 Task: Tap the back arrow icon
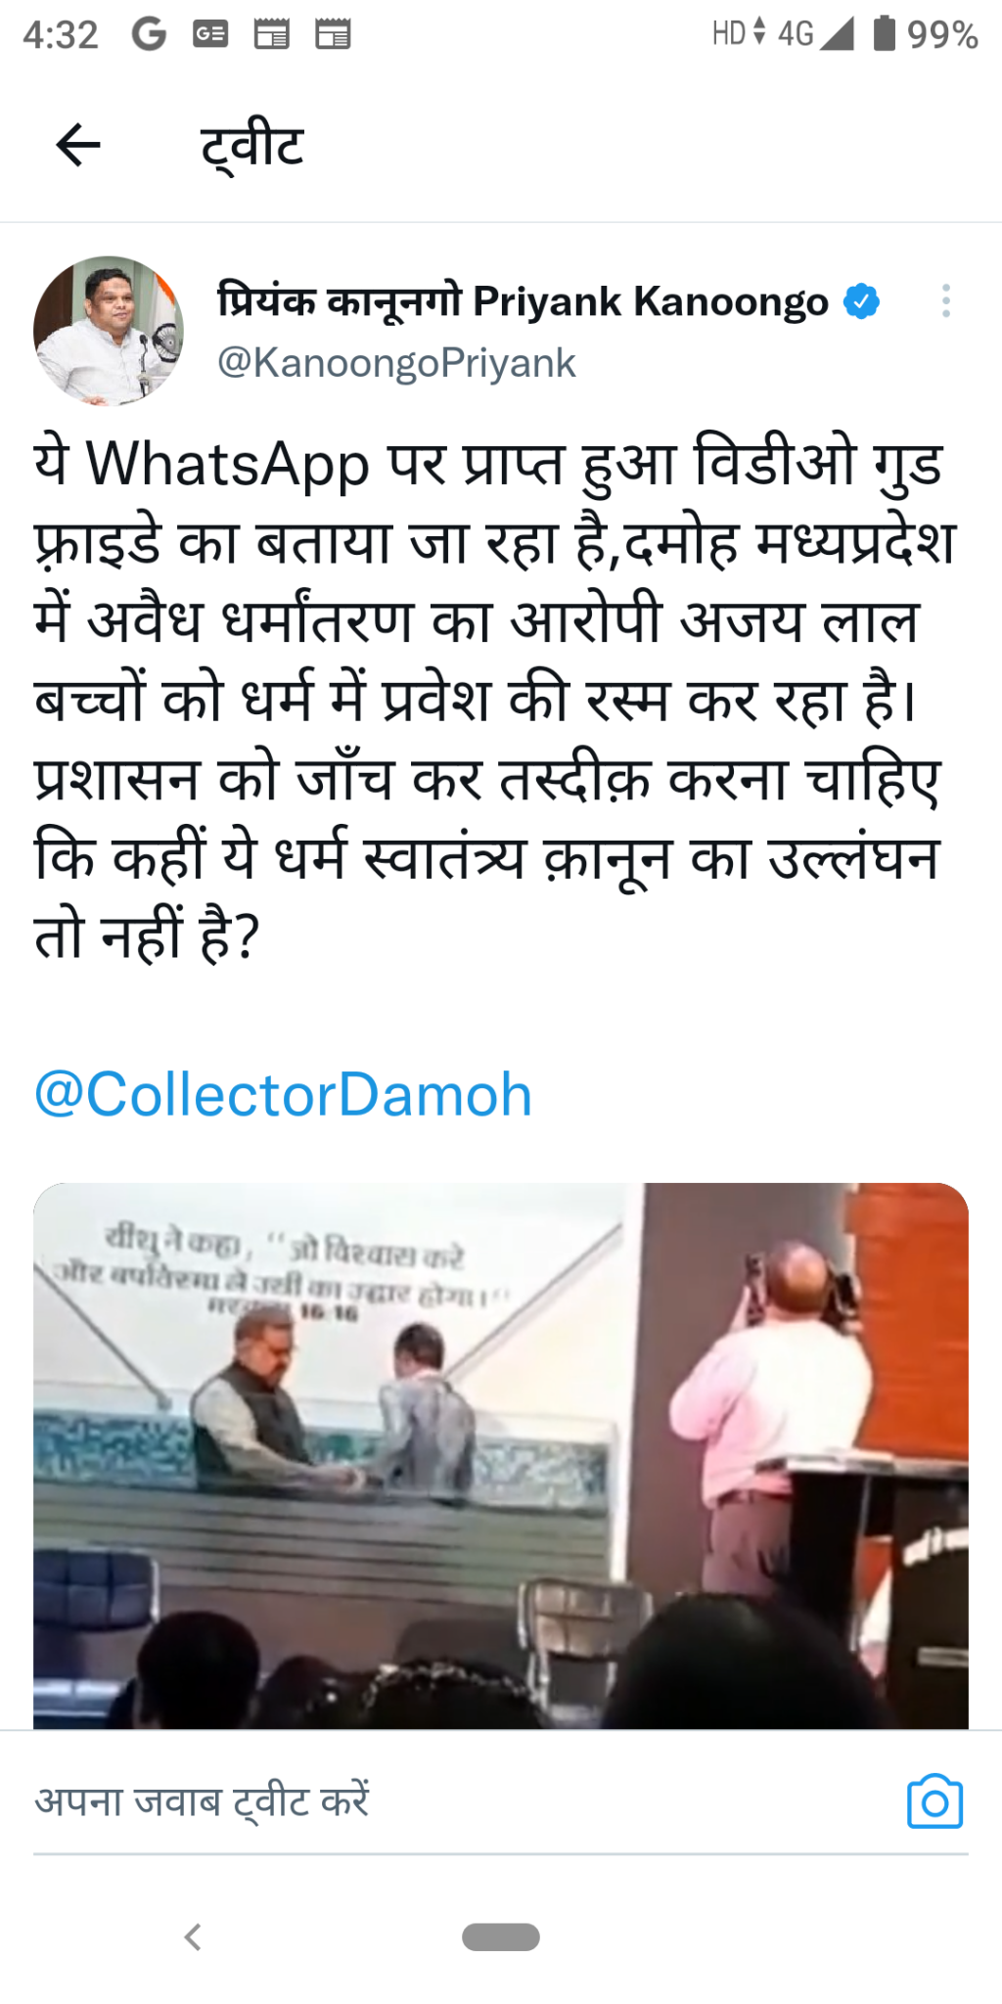point(78,146)
